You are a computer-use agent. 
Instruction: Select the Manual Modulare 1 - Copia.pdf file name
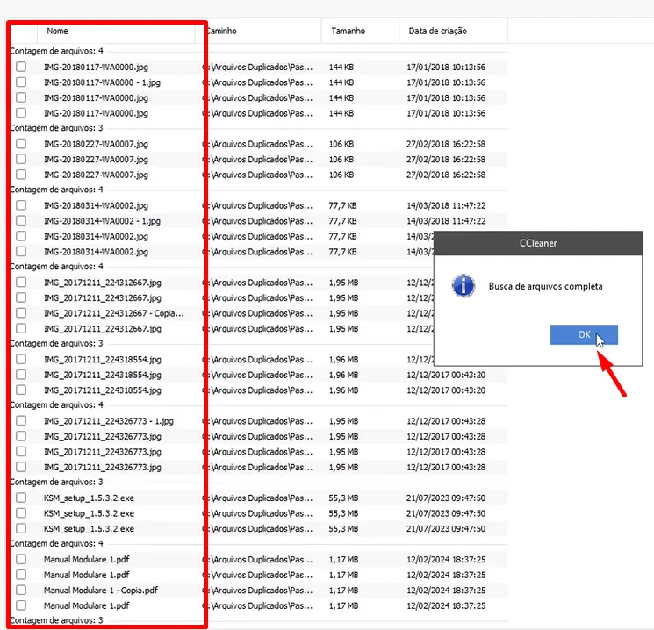pyautogui.click(x=101, y=591)
